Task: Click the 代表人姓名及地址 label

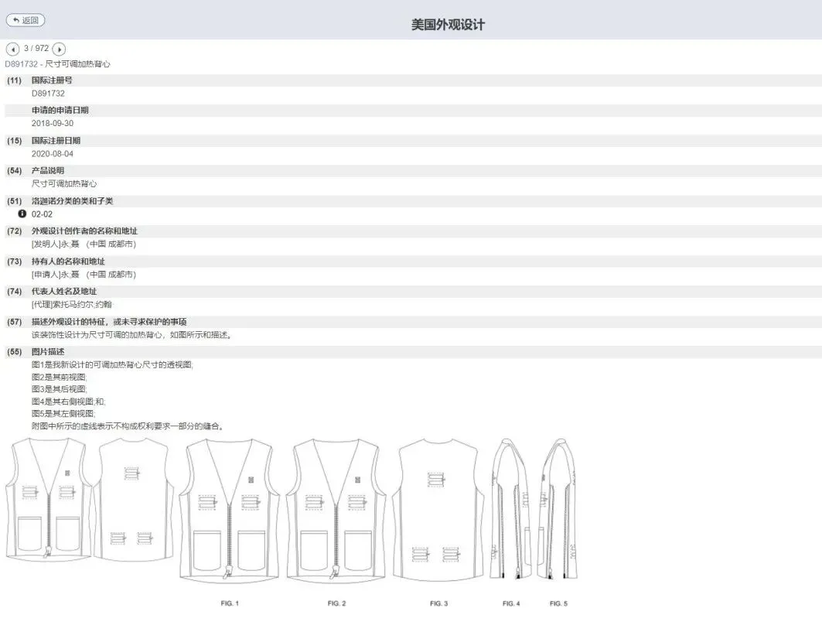Action: [64, 291]
